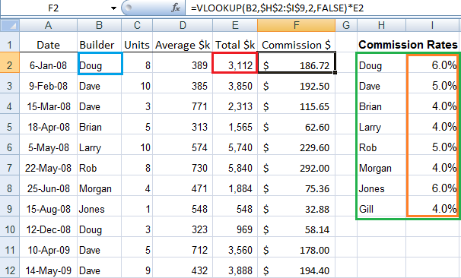
Task: Select commission cell showing 186.72
Action: [297, 62]
